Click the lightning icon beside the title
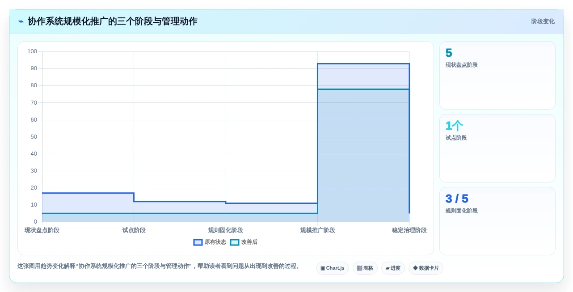Image resolution: width=573 pixels, height=292 pixels. (21, 21)
